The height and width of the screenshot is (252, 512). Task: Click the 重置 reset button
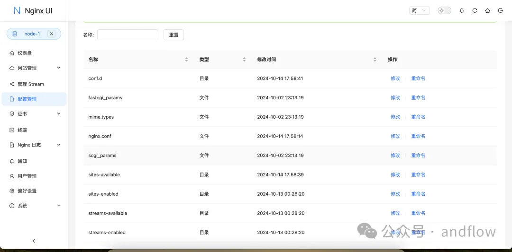tap(174, 35)
